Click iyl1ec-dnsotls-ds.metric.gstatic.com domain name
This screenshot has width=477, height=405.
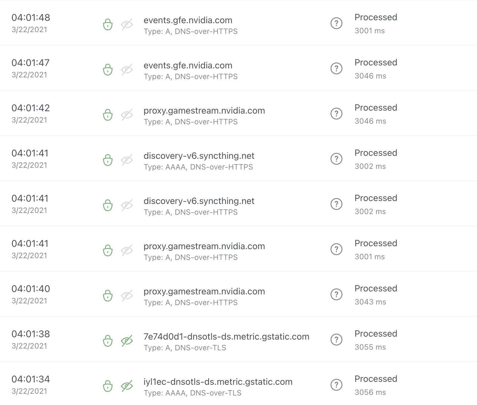(x=218, y=382)
